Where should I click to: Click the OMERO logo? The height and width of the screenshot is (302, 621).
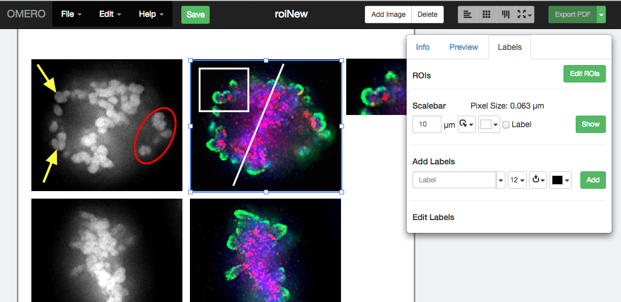26,14
